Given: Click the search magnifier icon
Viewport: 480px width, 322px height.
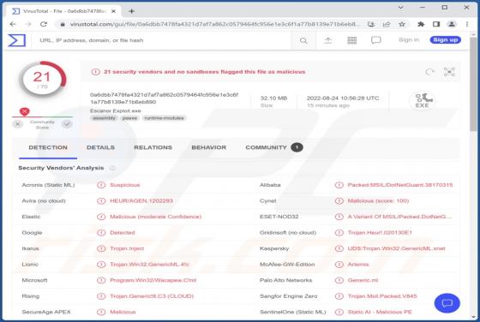Looking at the screenshot, I should (303, 40).
